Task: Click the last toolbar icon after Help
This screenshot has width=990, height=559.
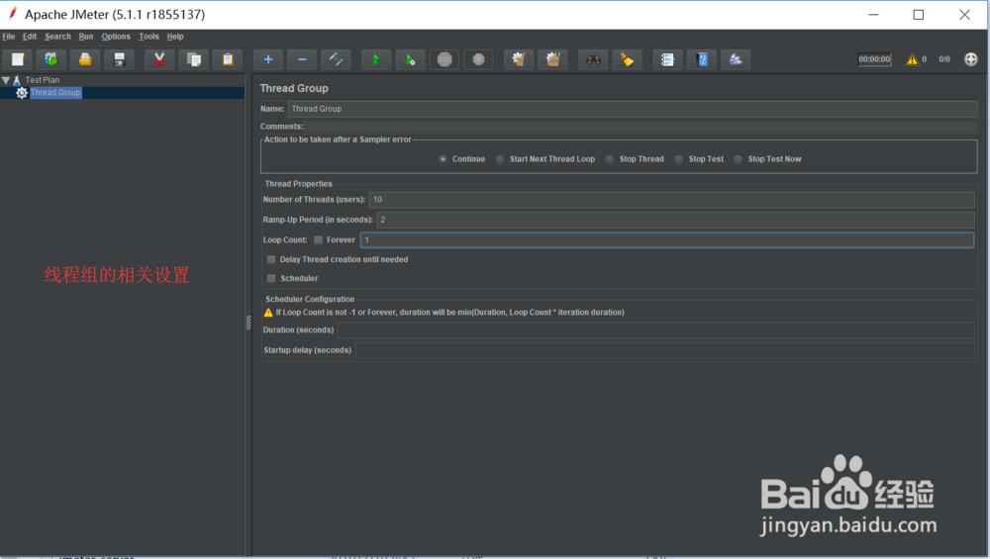Action: (737, 59)
